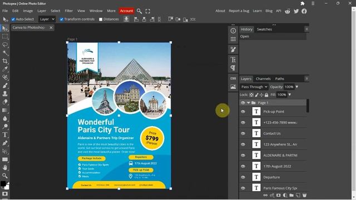Open the Opacity slider arrow

point(296,87)
